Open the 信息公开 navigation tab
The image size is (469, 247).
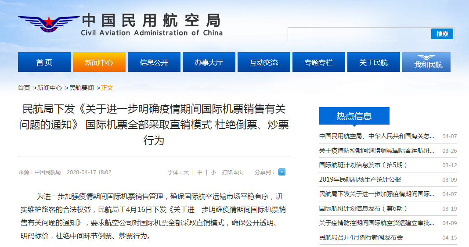coord(154,62)
